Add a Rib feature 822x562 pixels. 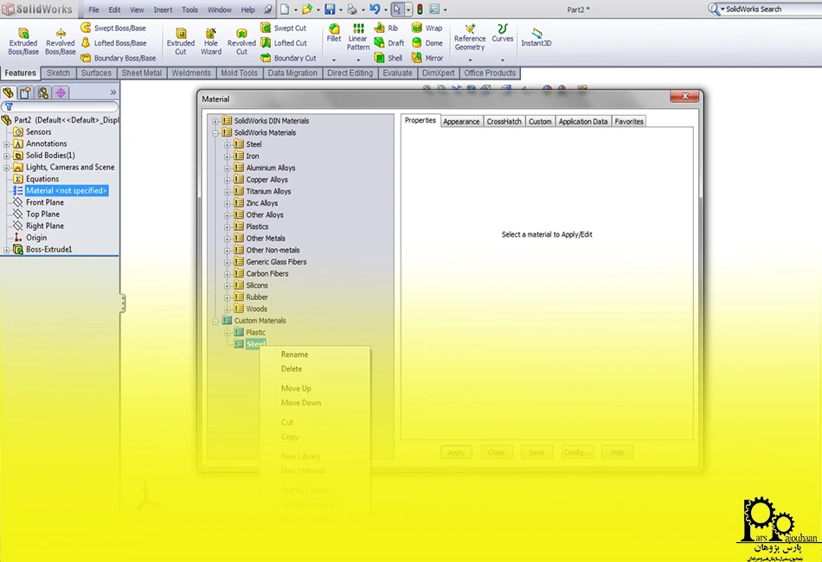[387, 28]
